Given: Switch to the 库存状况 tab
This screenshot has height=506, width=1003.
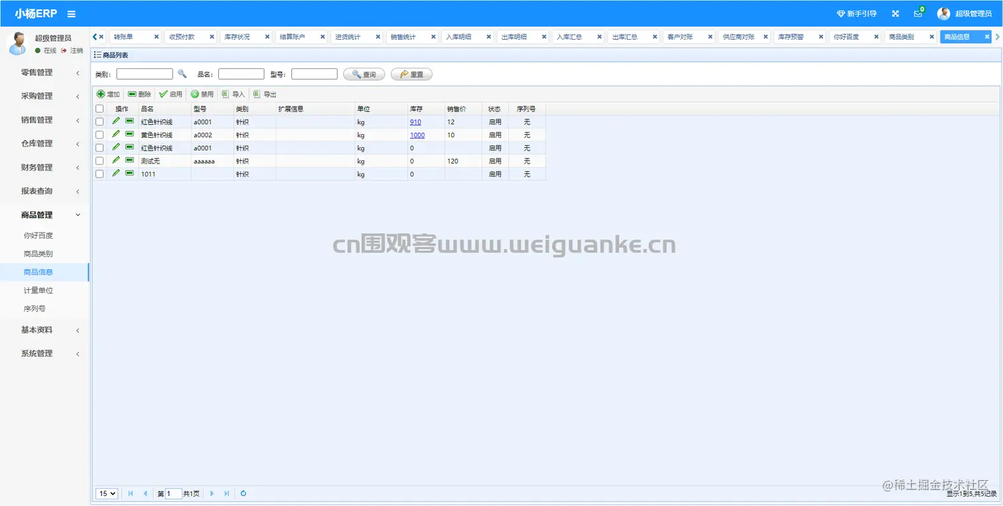Looking at the screenshot, I should 237,37.
